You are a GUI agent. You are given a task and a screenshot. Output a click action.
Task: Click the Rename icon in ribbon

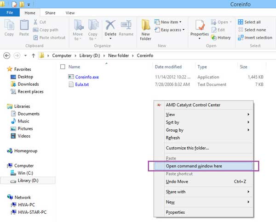[x=126, y=28]
